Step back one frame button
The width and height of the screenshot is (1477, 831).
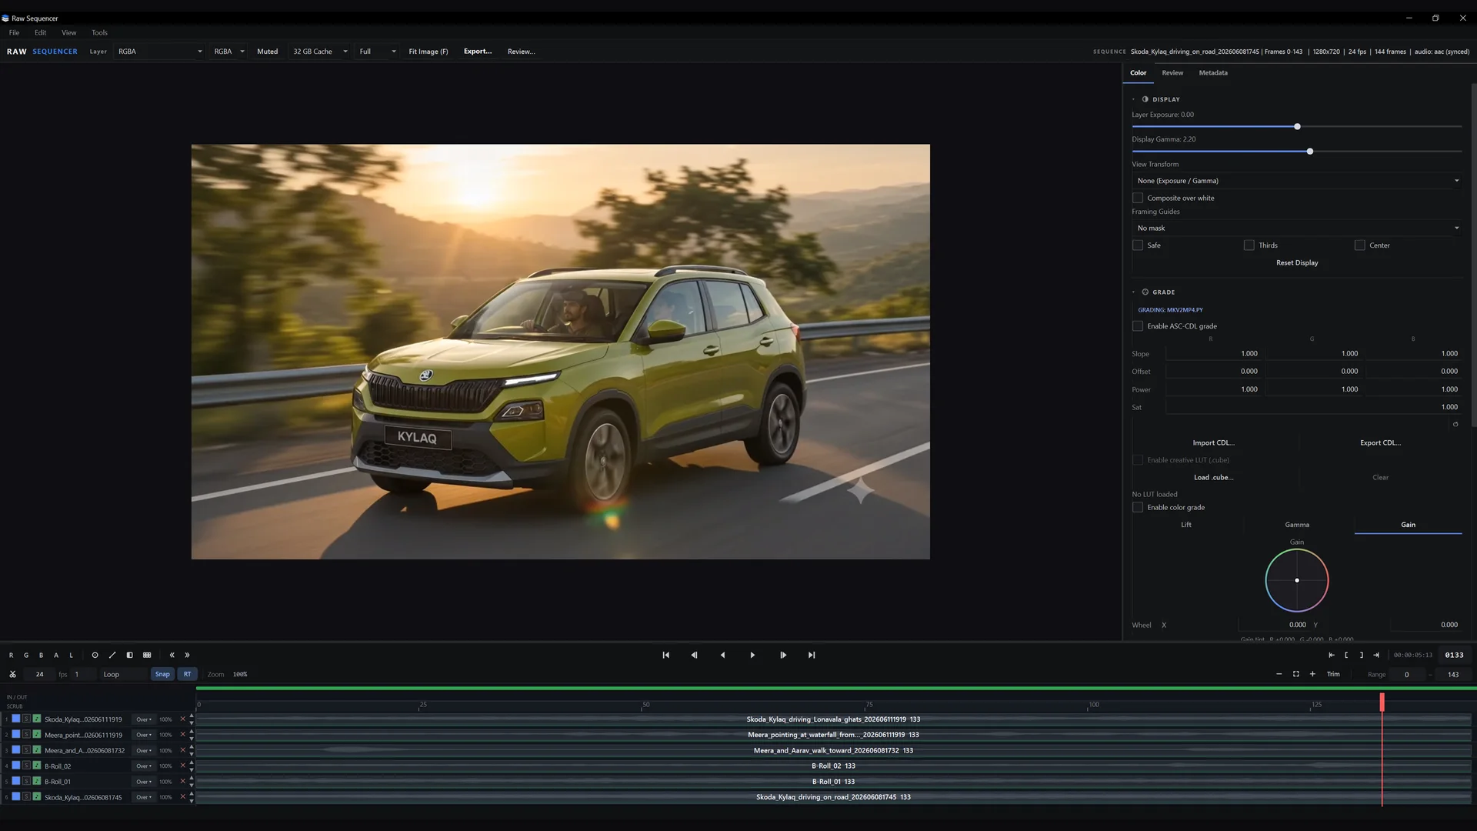[694, 655]
